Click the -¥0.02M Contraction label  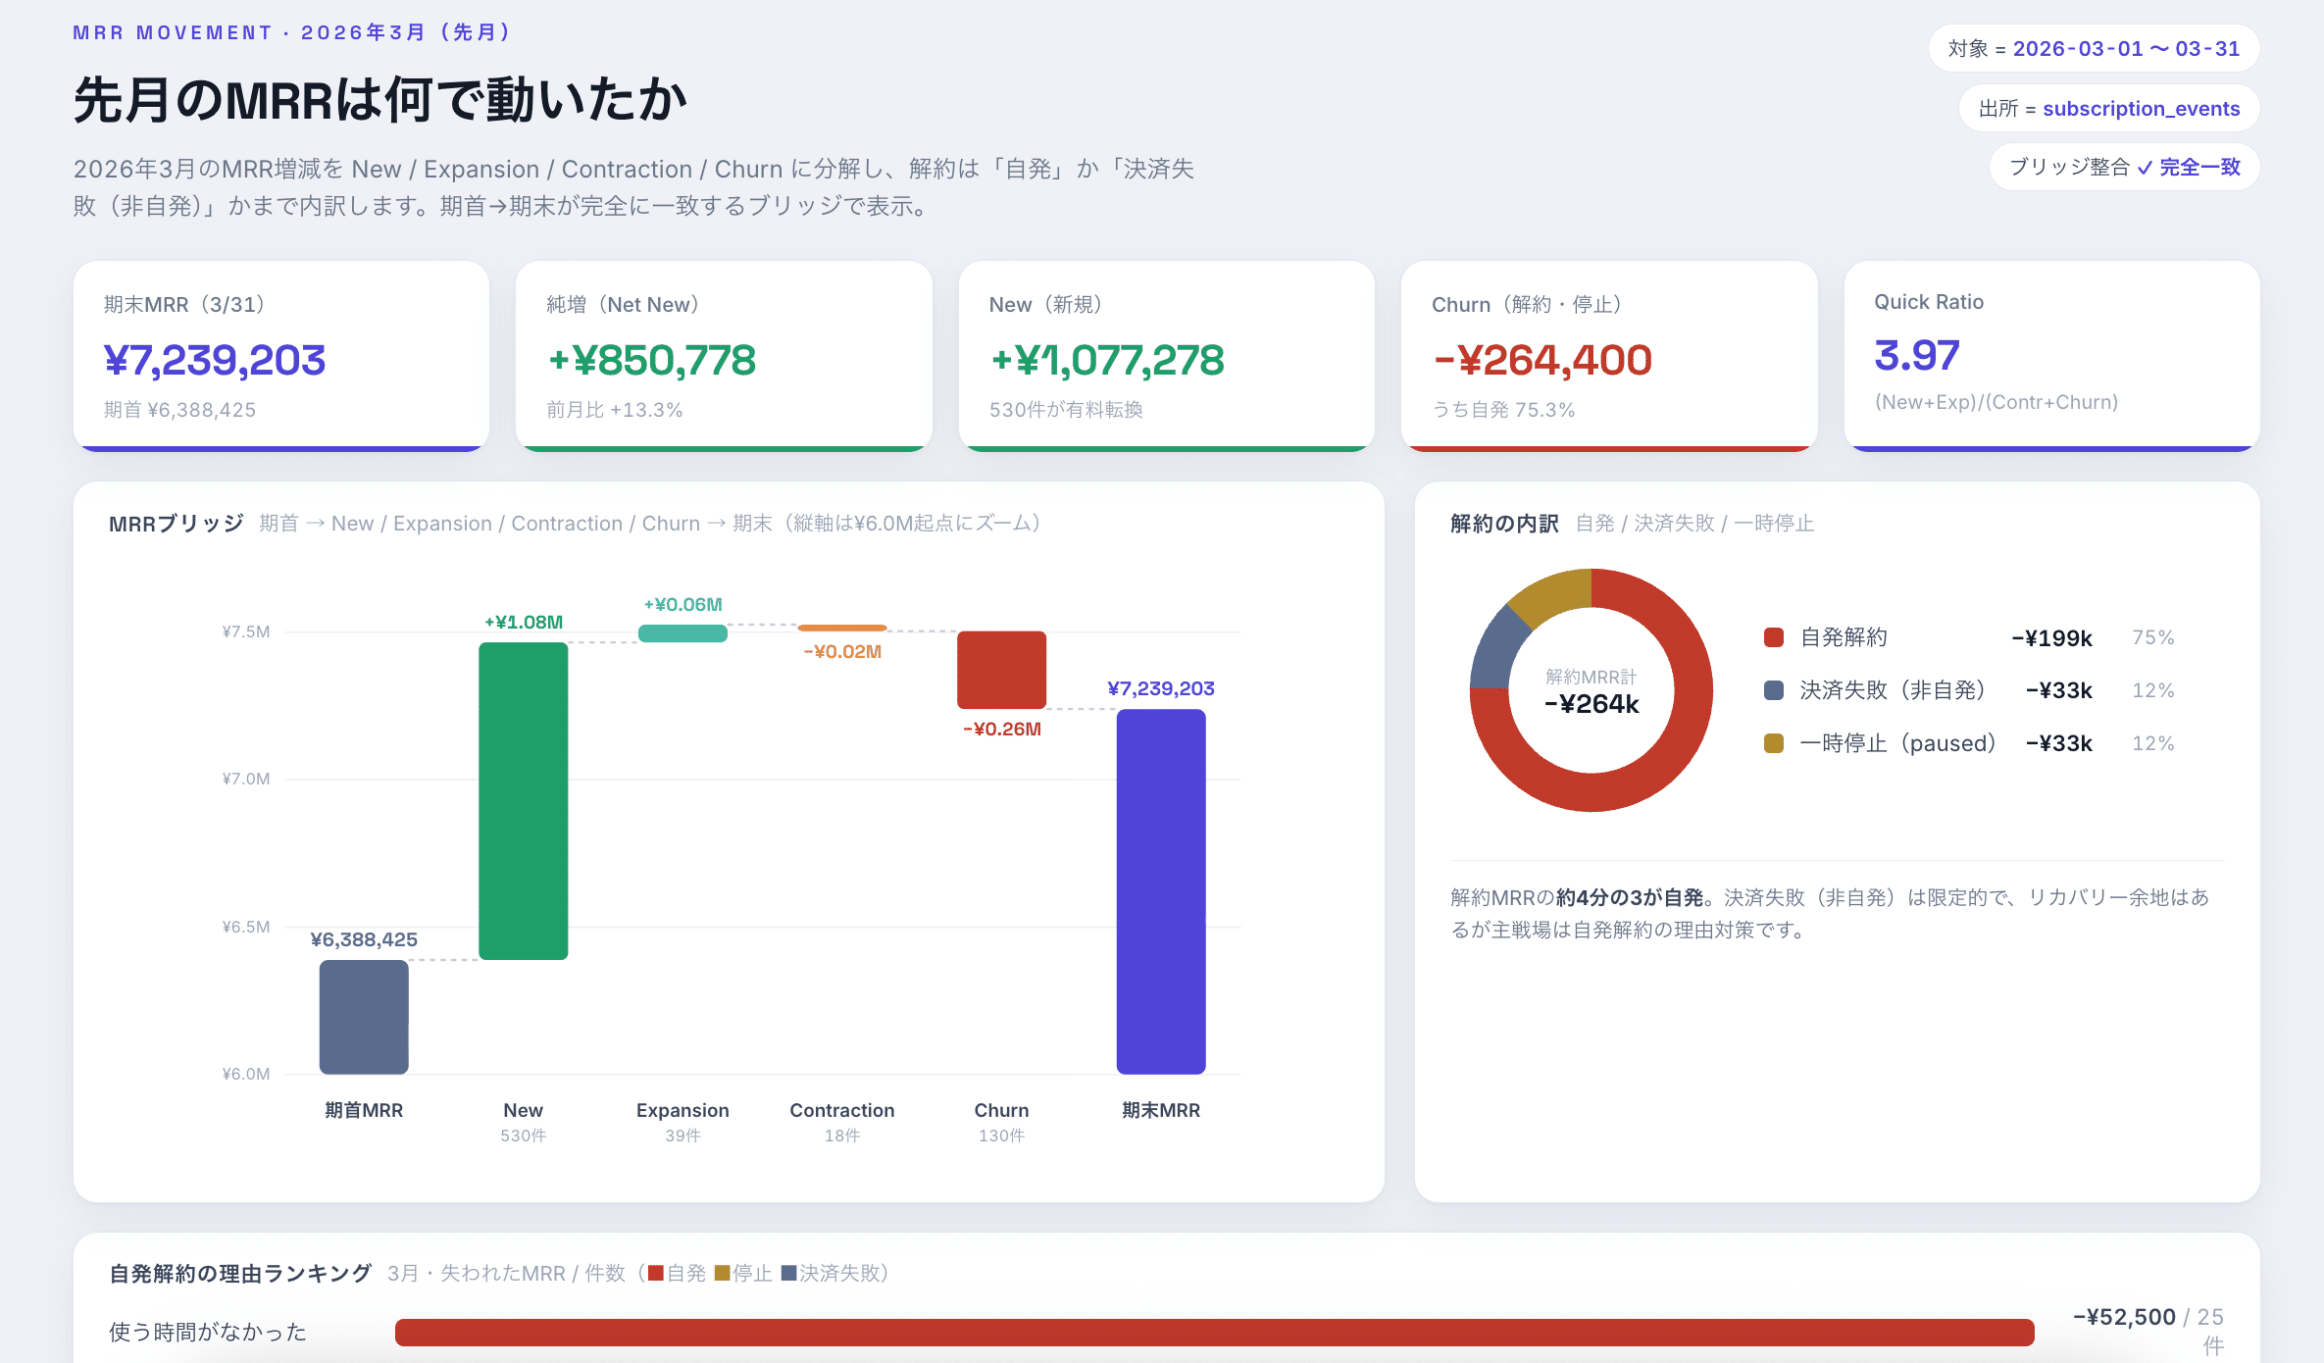click(842, 651)
